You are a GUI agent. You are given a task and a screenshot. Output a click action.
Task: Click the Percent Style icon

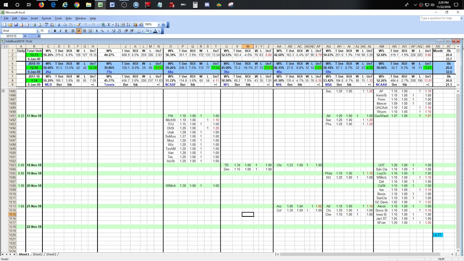[102, 31]
